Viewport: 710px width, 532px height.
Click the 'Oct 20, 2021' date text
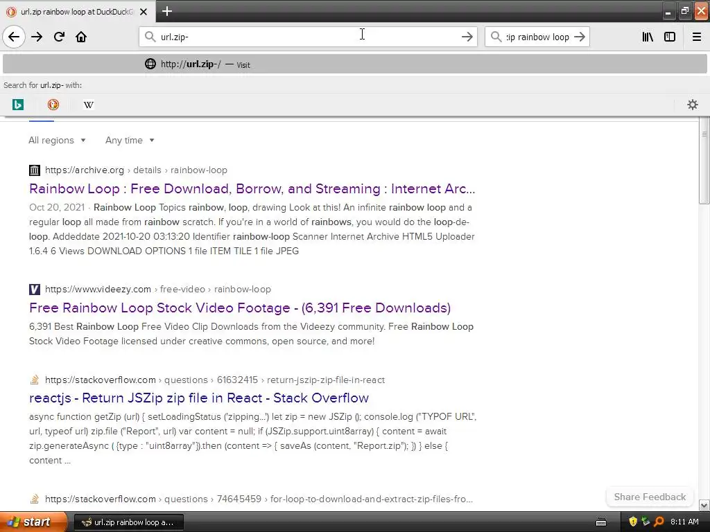pyautogui.click(x=57, y=207)
